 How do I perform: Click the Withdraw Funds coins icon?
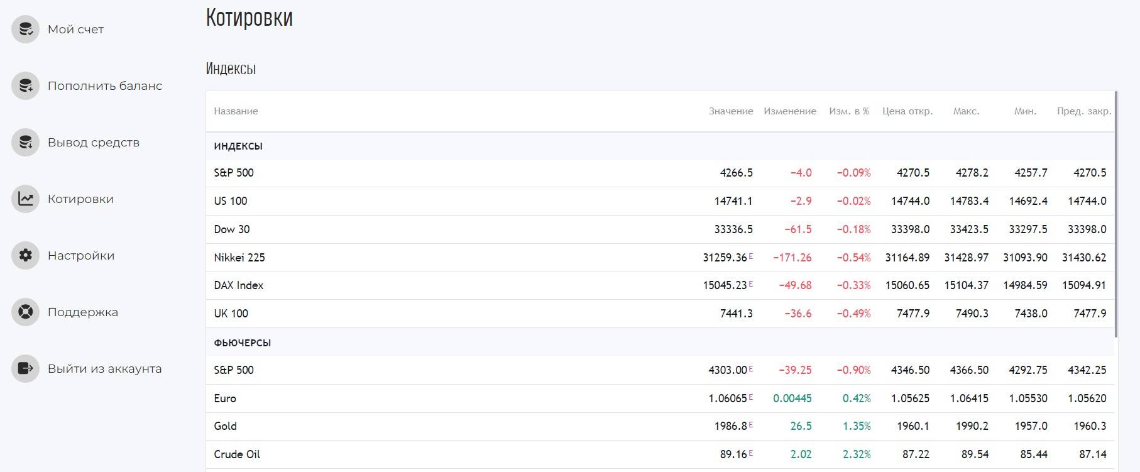(x=26, y=142)
